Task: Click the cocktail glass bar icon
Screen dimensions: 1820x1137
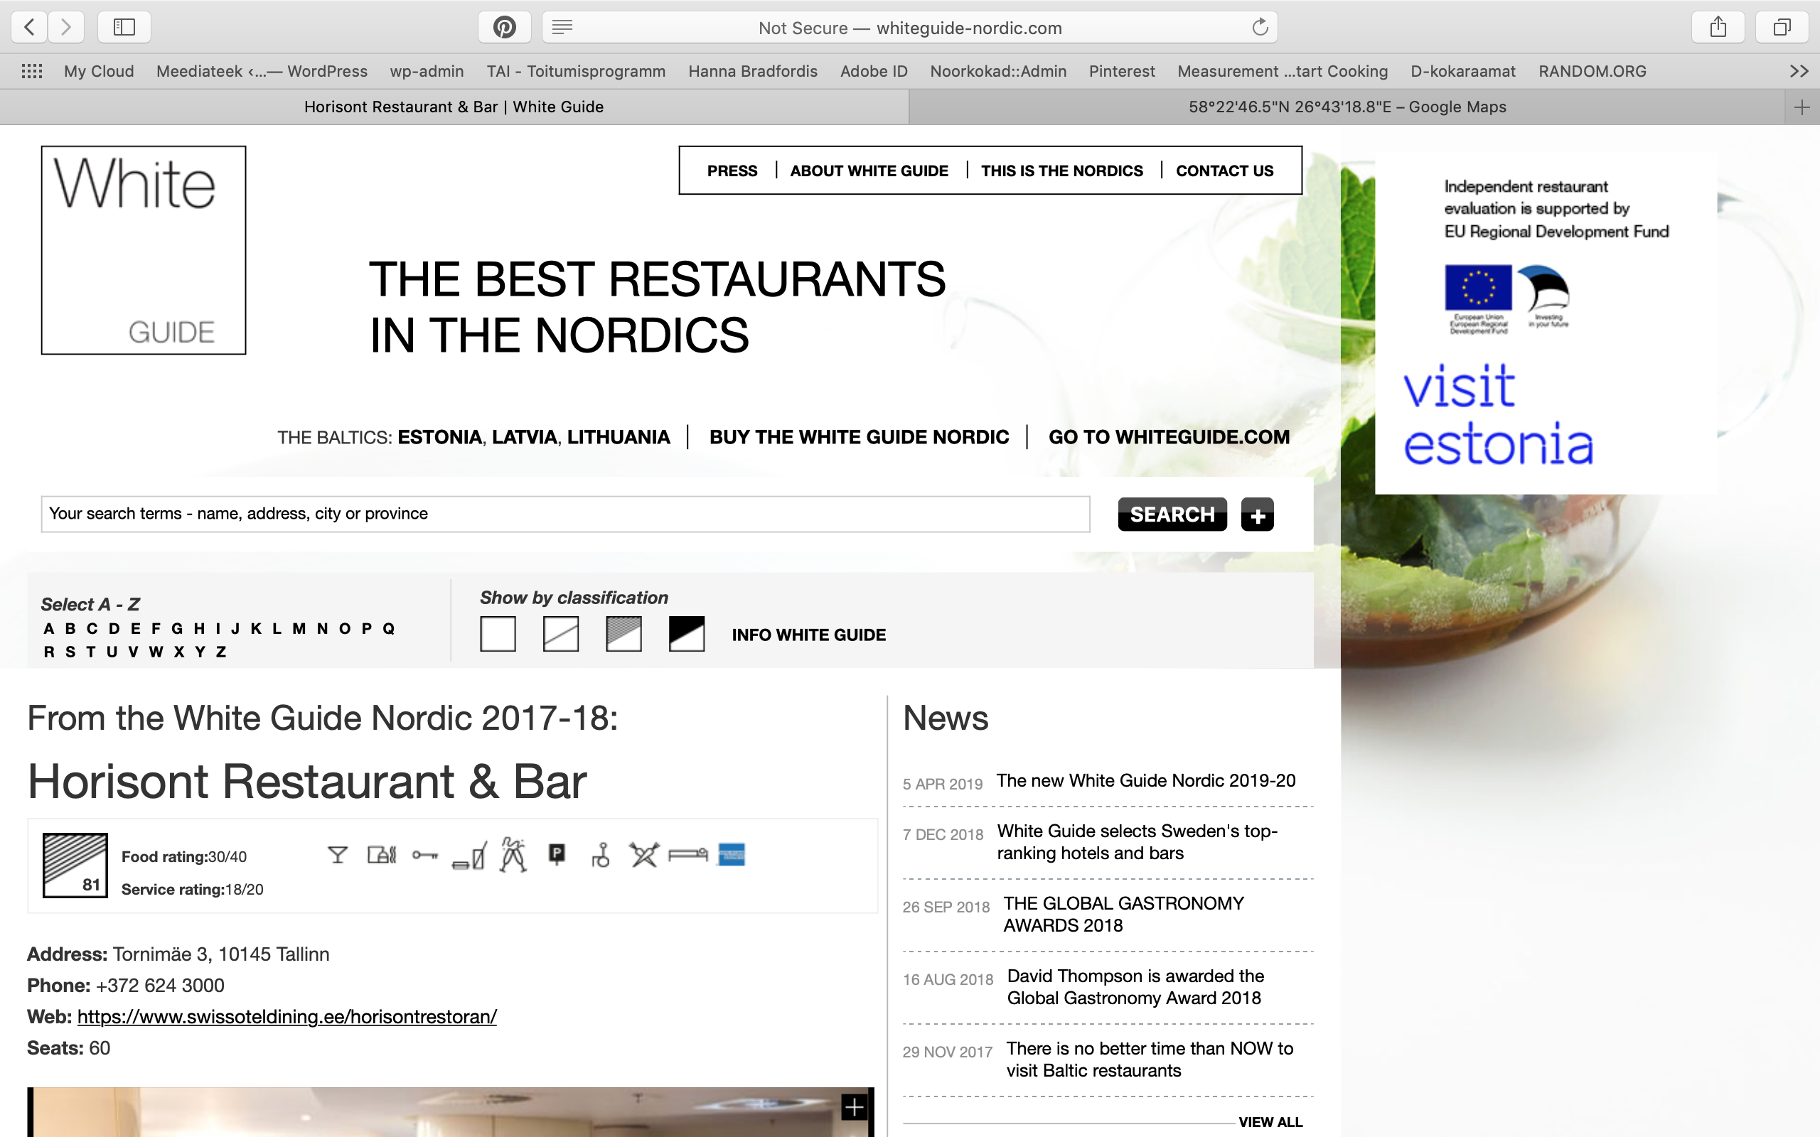Action: tap(338, 855)
